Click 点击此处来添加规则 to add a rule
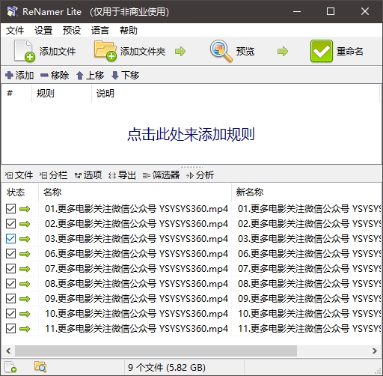Screen dimensions: 383x376 click(191, 134)
